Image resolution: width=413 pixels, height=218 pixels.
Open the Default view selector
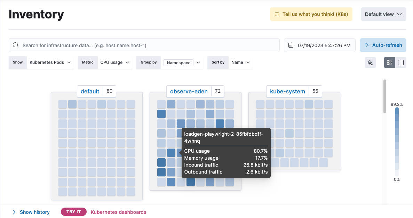(383, 14)
